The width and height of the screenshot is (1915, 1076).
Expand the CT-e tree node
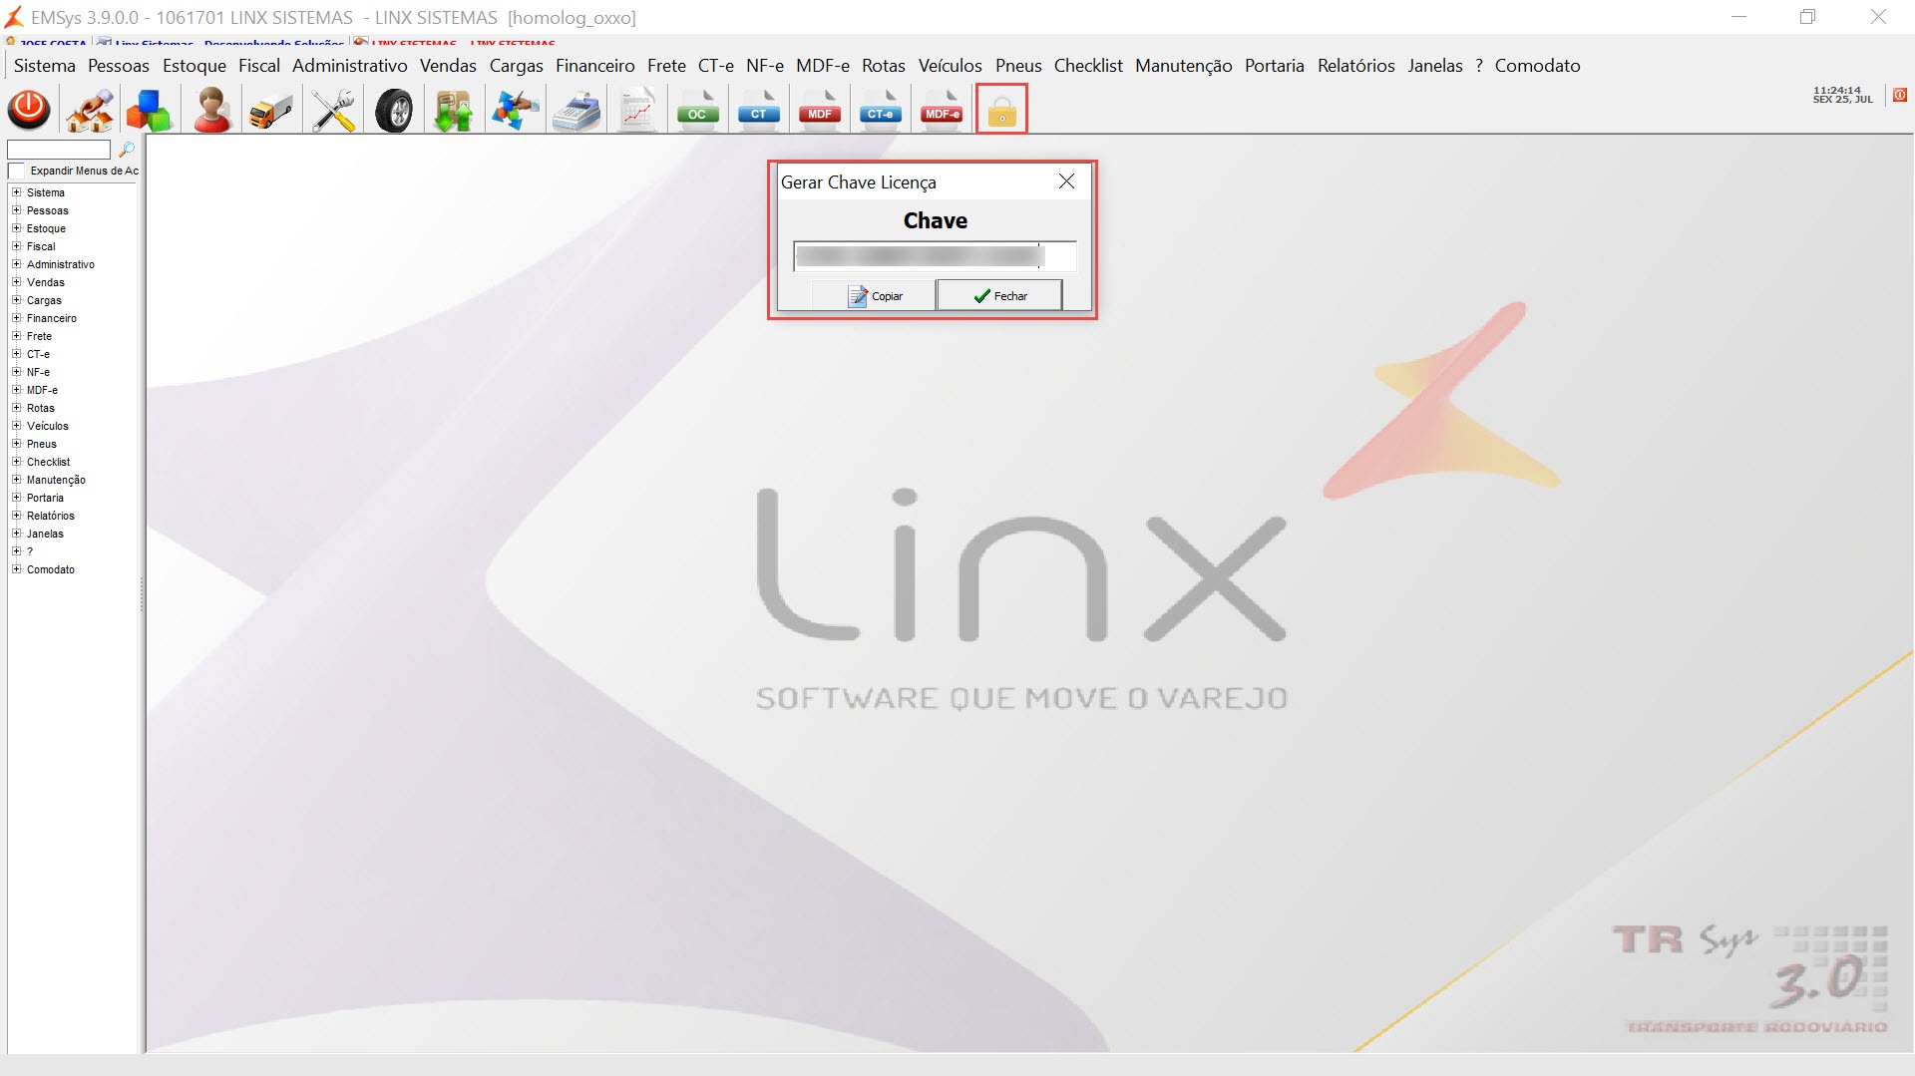point(16,354)
